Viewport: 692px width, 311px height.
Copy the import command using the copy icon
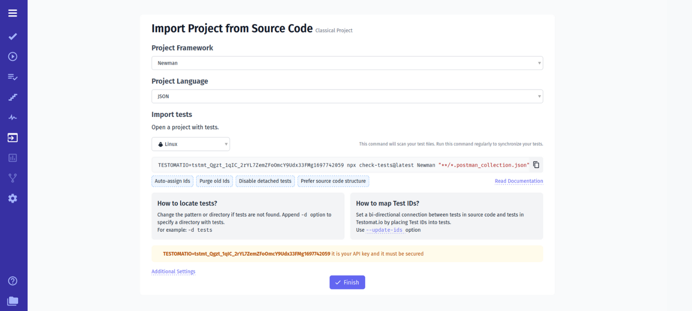point(535,164)
